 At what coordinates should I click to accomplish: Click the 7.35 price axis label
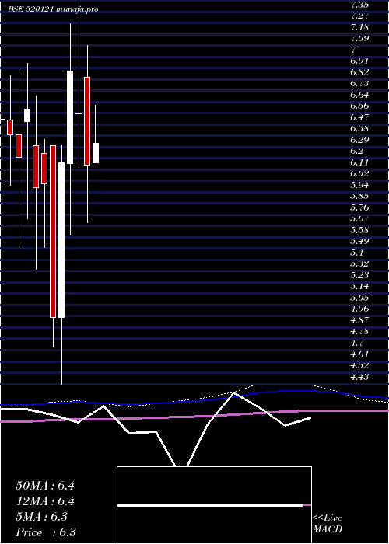(359, 5)
